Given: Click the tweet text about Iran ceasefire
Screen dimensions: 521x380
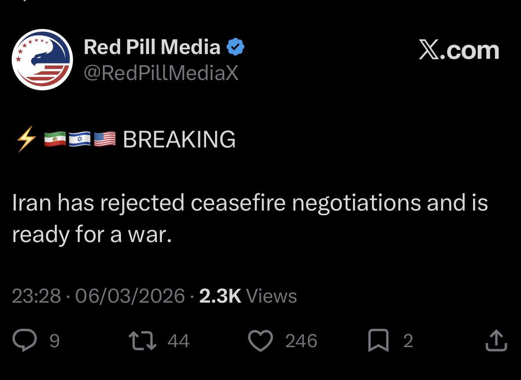Looking at the screenshot, I should click(x=249, y=218).
